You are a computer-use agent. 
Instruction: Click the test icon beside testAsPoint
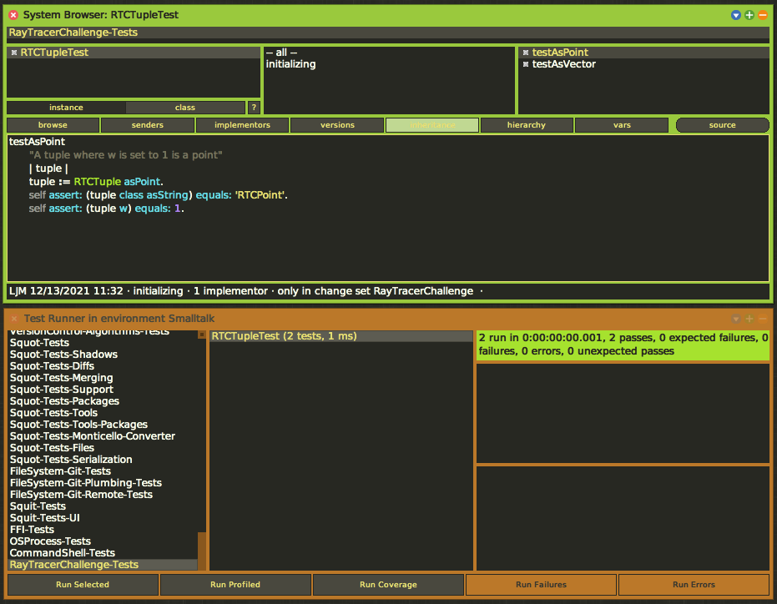tap(526, 53)
